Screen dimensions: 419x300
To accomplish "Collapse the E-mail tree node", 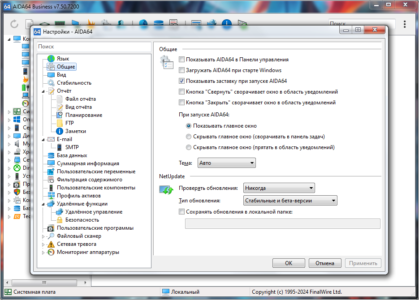I will pyautogui.click(x=43, y=140).
